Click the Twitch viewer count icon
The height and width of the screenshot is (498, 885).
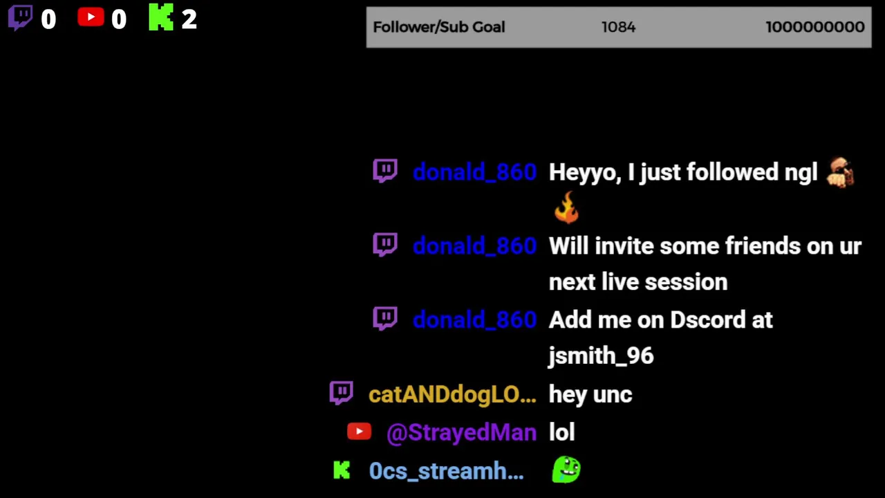click(20, 18)
